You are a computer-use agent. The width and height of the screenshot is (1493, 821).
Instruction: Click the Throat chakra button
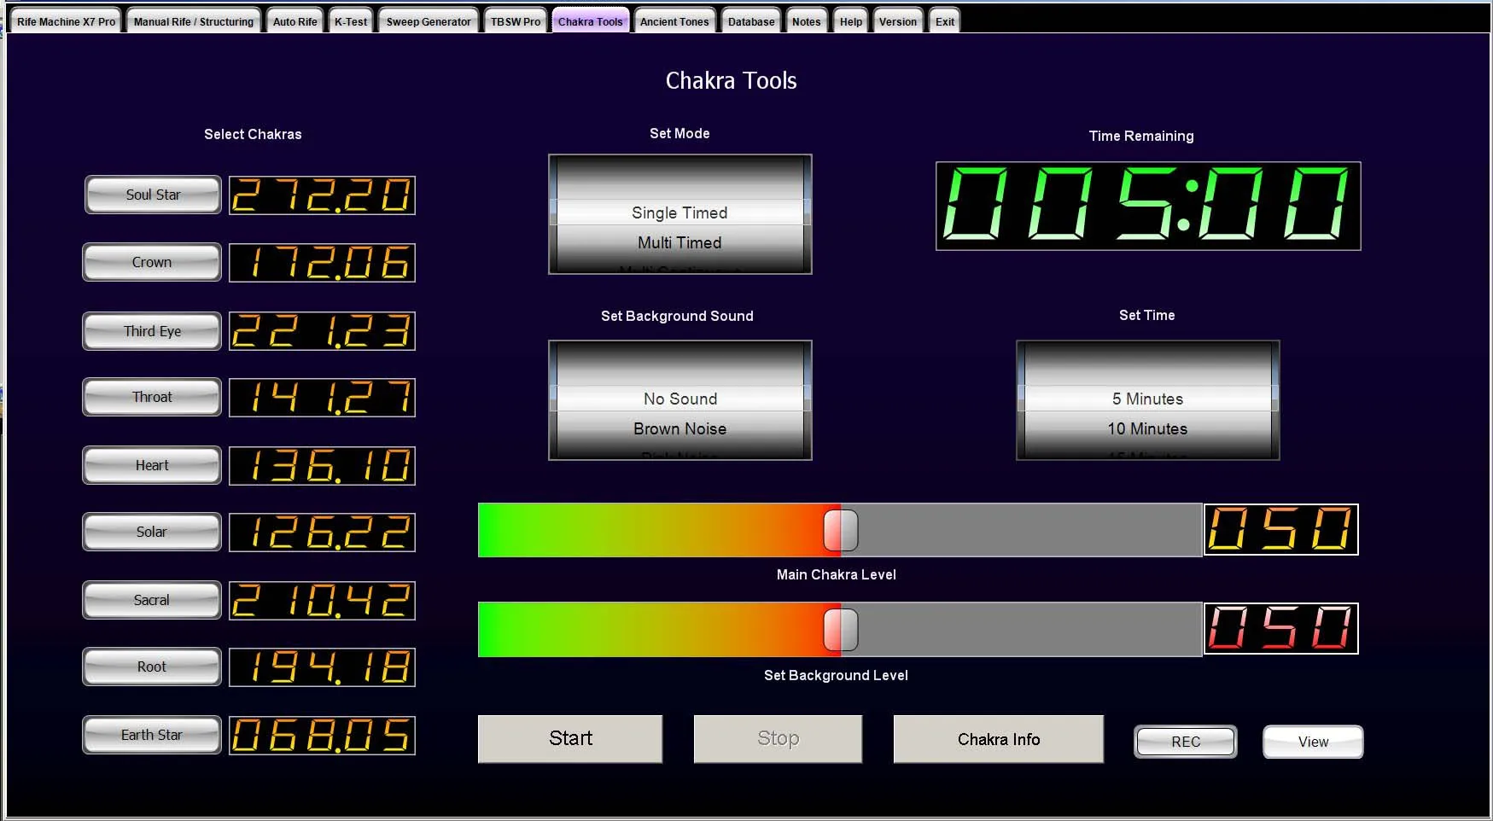pyautogui.click(x=152, y=397)
